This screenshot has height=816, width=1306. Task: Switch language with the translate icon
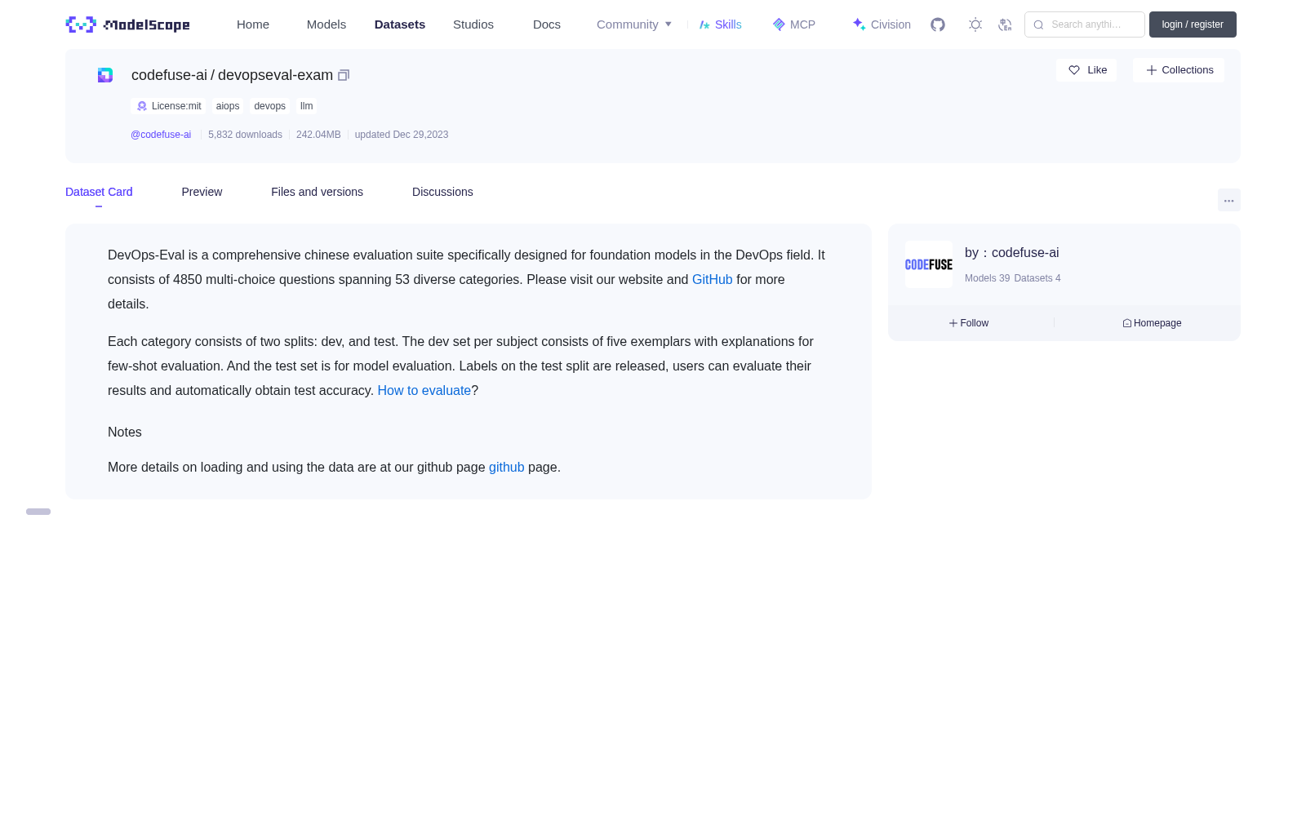coord(1005,24)
